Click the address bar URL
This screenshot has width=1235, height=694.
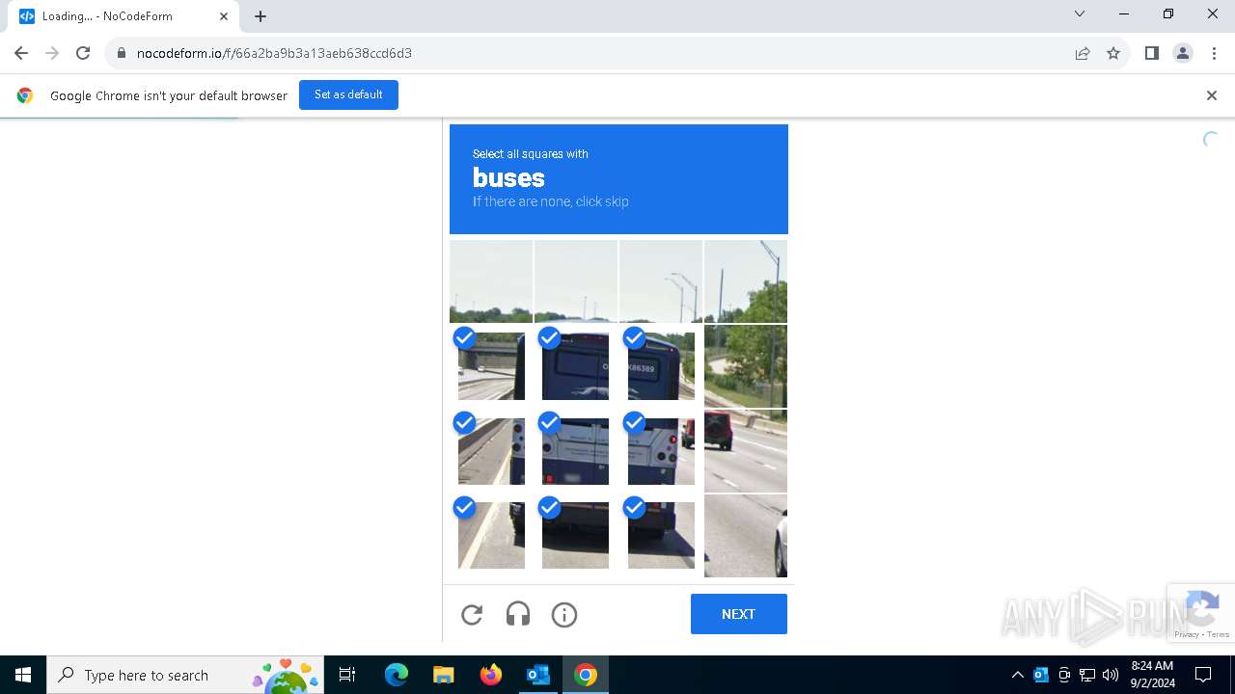[x=274, y=53]
